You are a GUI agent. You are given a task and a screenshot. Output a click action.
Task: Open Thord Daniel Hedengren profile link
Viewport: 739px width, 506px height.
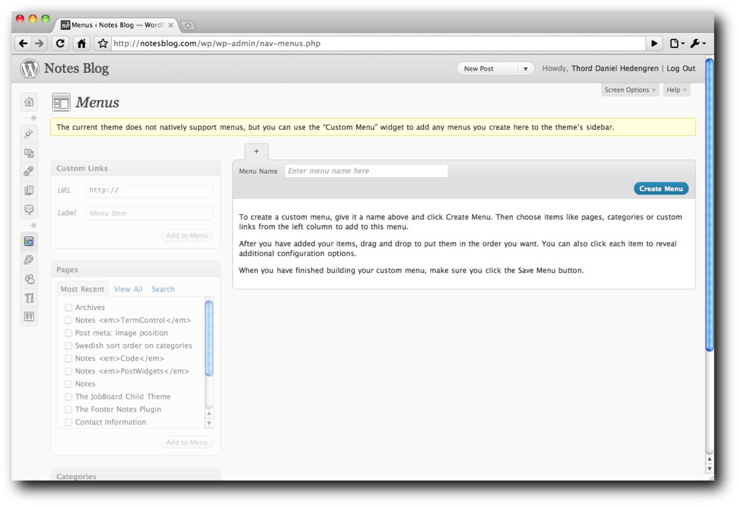coord(615,68)
